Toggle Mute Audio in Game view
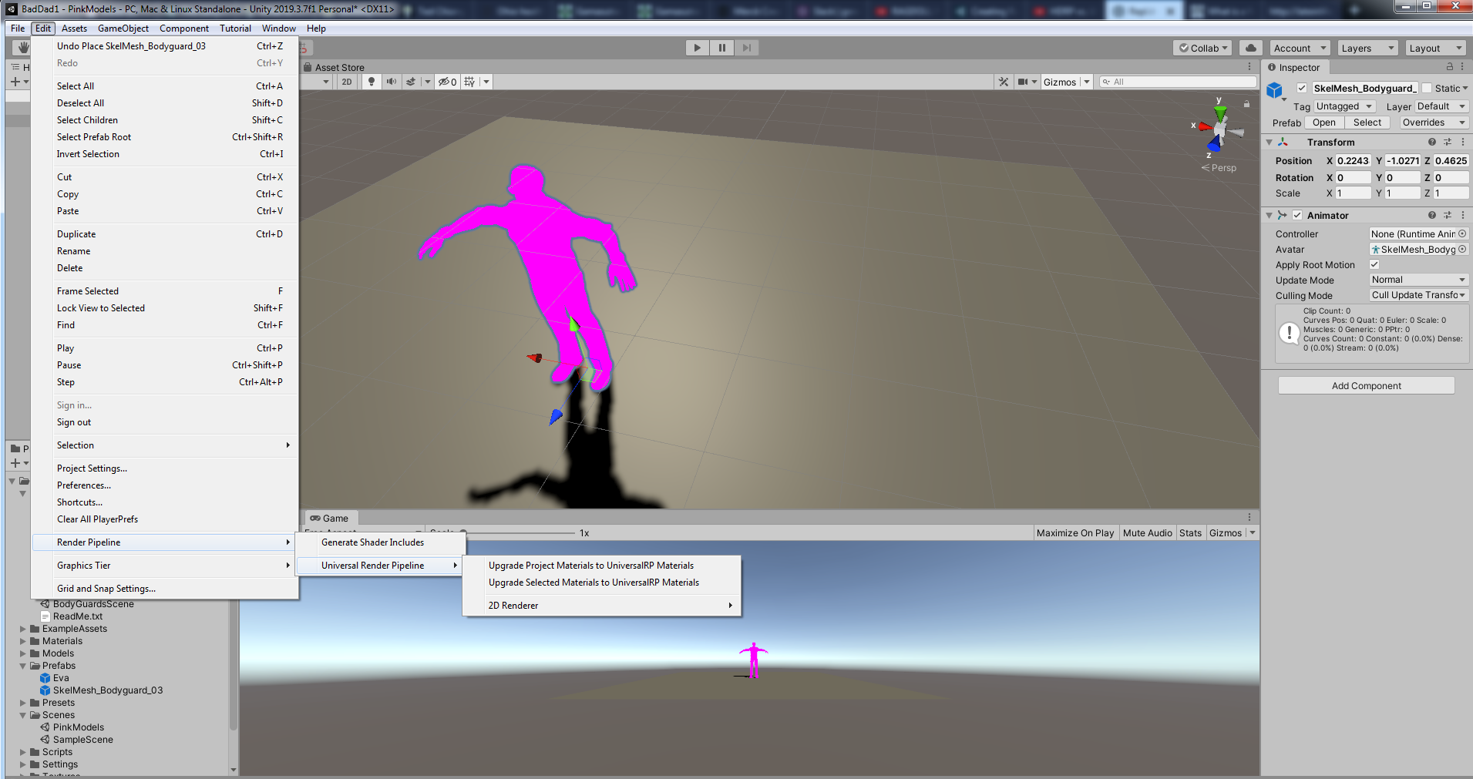The height and width of the screenshot is (779, 1473). [x=1147, y=532]
